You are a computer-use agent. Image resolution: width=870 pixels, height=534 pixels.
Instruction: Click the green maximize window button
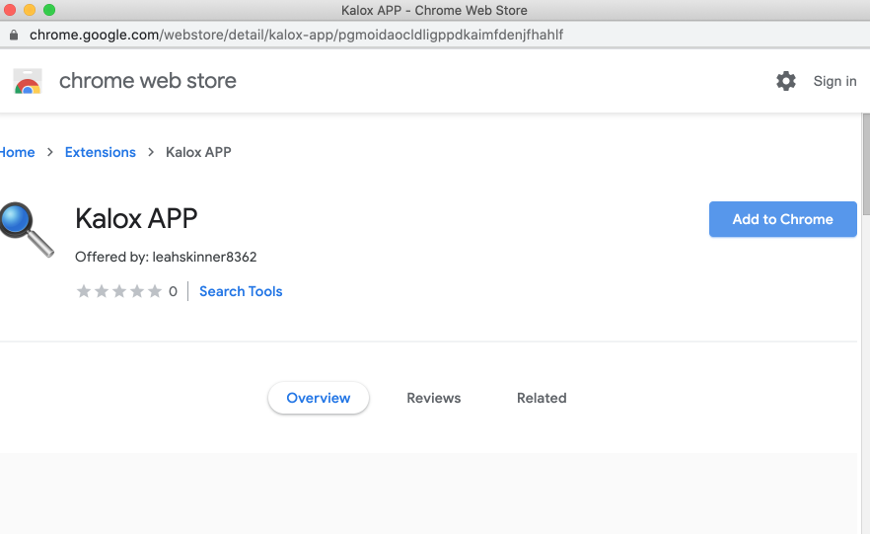[x=49, y=10]
